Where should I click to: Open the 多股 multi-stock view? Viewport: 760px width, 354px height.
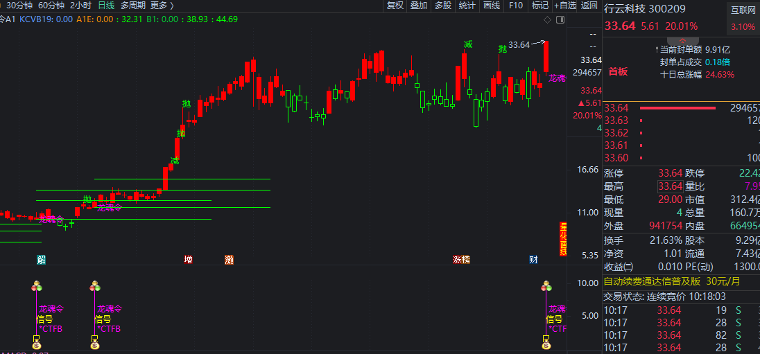[x=443, y=6]
